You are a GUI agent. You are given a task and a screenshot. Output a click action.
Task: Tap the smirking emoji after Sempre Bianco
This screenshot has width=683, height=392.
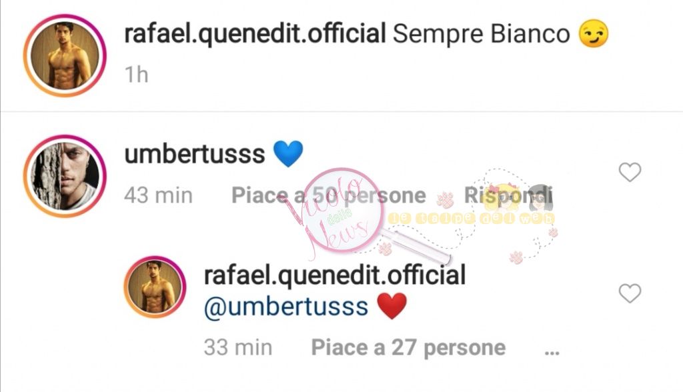(593, 33)
